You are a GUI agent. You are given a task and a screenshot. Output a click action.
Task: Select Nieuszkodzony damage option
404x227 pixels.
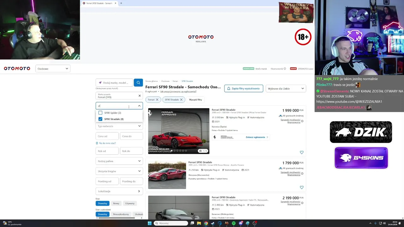(x=121, y=214)
